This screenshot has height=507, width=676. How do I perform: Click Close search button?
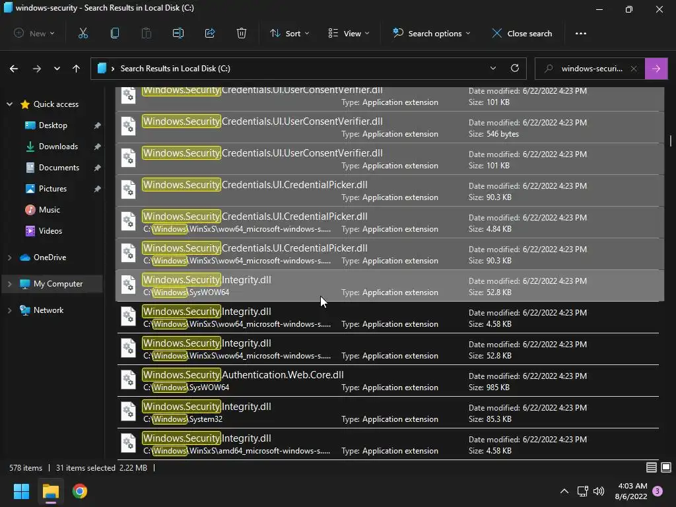(x=522, y=33)
